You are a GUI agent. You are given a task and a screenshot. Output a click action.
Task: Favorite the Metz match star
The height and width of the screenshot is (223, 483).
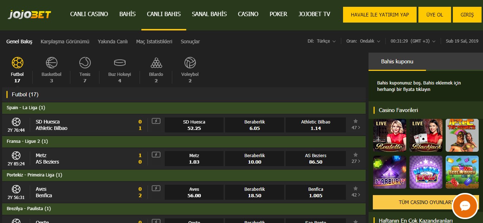(356, 155)
